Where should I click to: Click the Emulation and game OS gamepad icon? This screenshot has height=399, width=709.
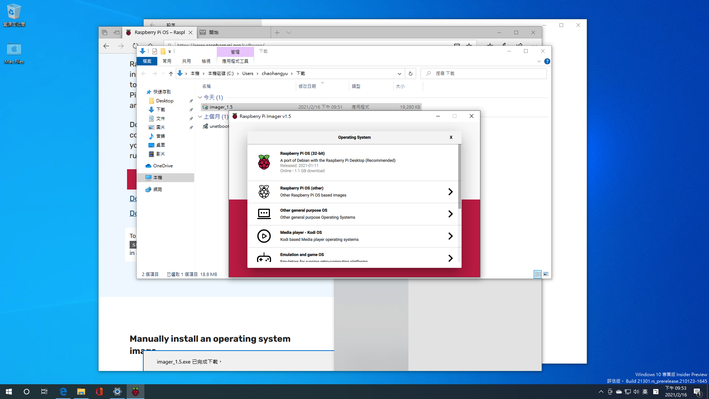[264, 258]
